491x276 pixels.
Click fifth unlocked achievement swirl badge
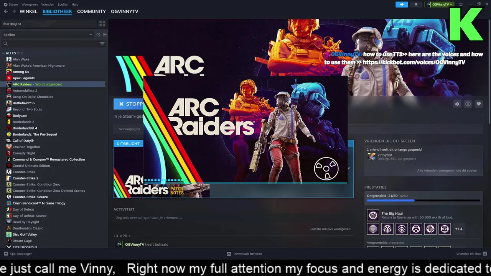[x=430, y=229]
